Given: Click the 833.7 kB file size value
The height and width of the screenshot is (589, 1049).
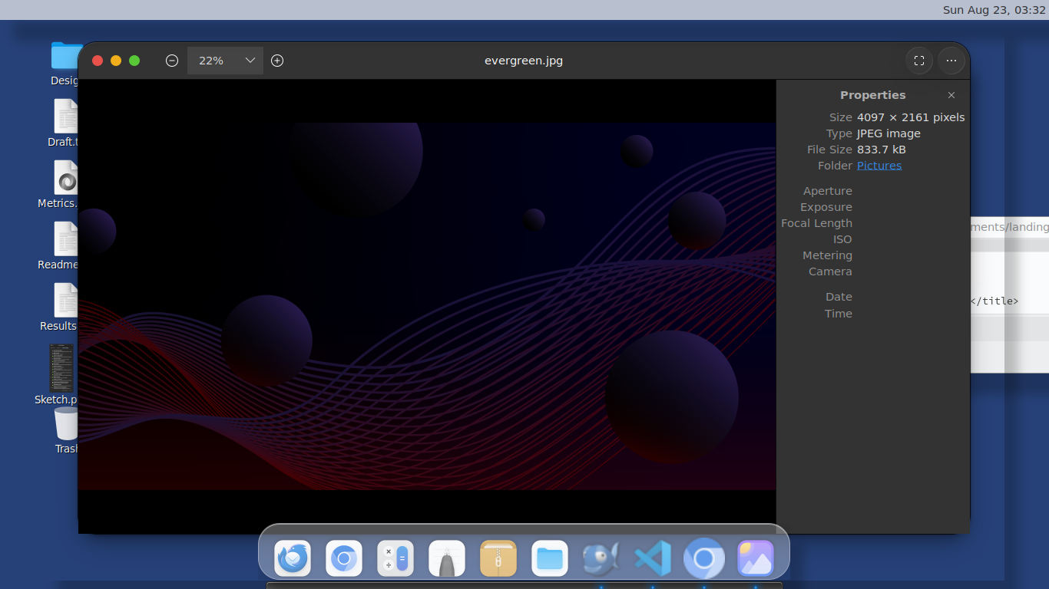Looking at the screenshot, I should point(882,150).
